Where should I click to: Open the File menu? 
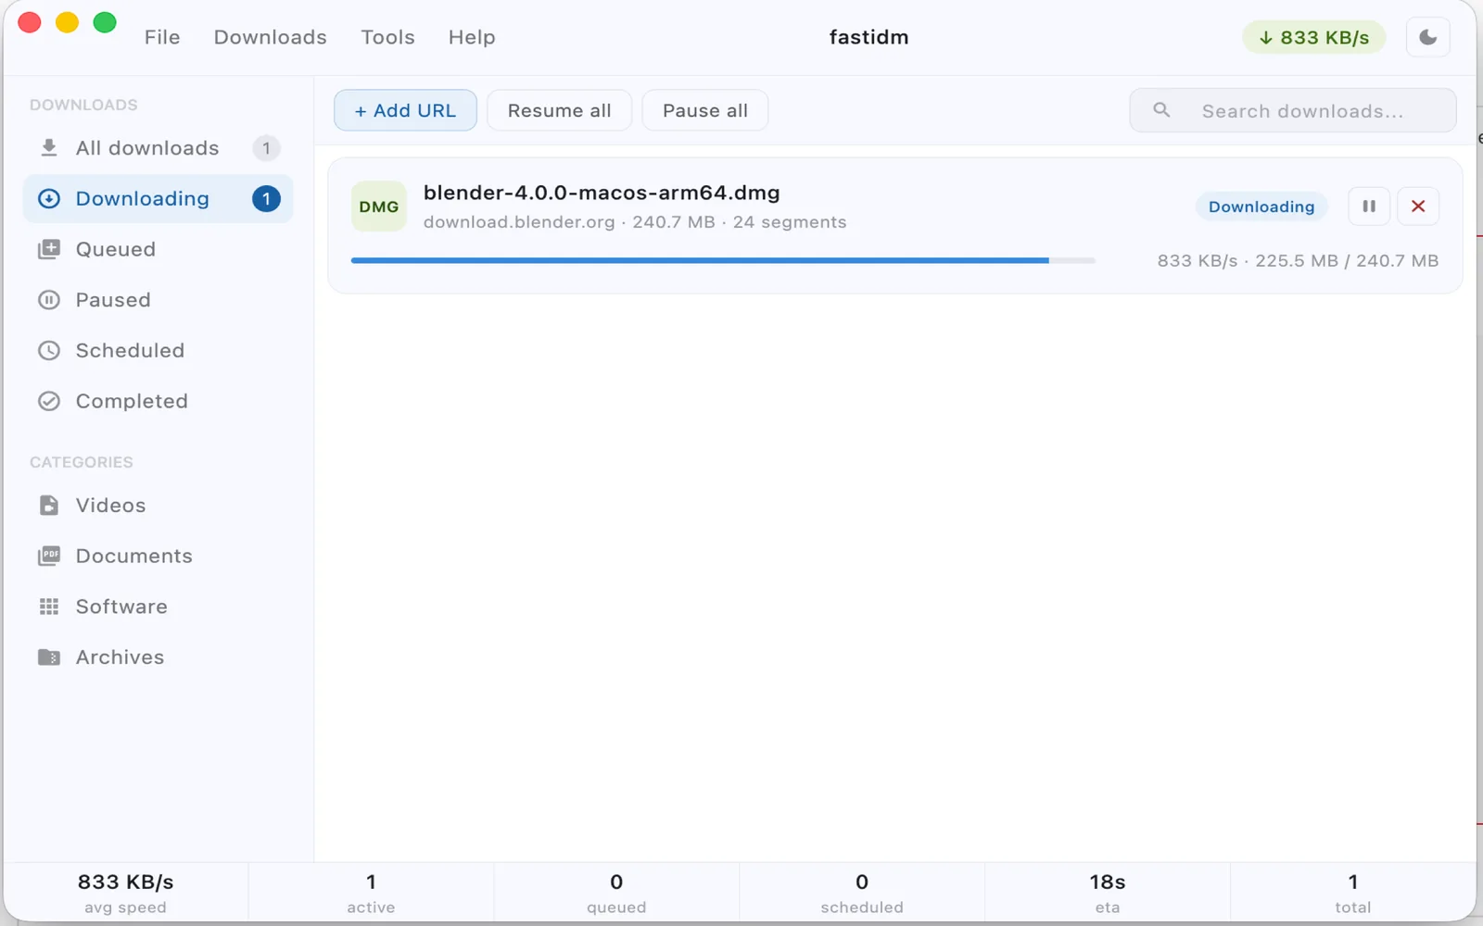pyautogui.click(x=162, y=37)
